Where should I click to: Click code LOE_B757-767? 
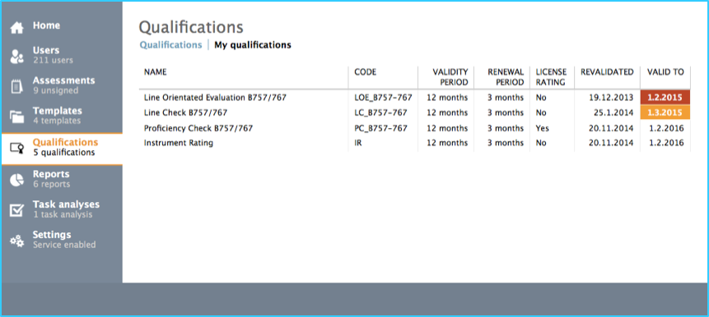pos(384,98)
